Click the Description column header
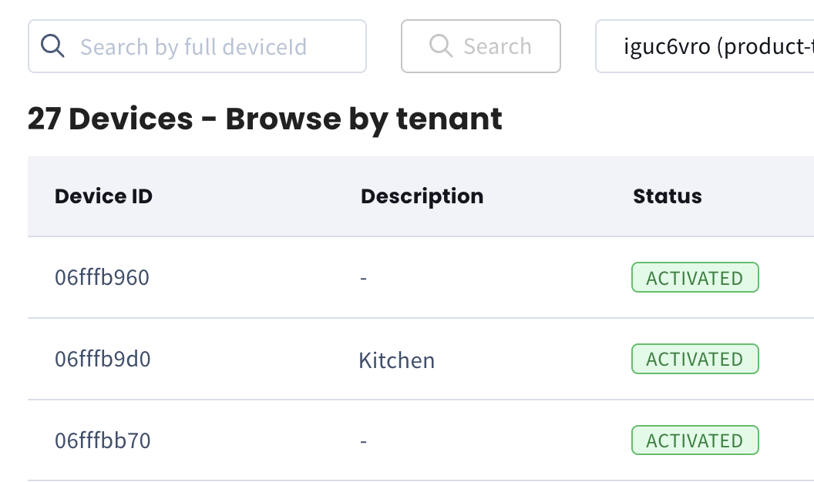 pos(422,196)
